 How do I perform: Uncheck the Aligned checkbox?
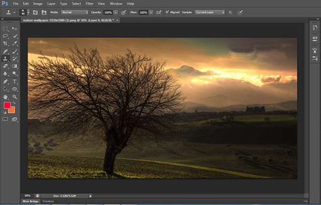point(167,12)
